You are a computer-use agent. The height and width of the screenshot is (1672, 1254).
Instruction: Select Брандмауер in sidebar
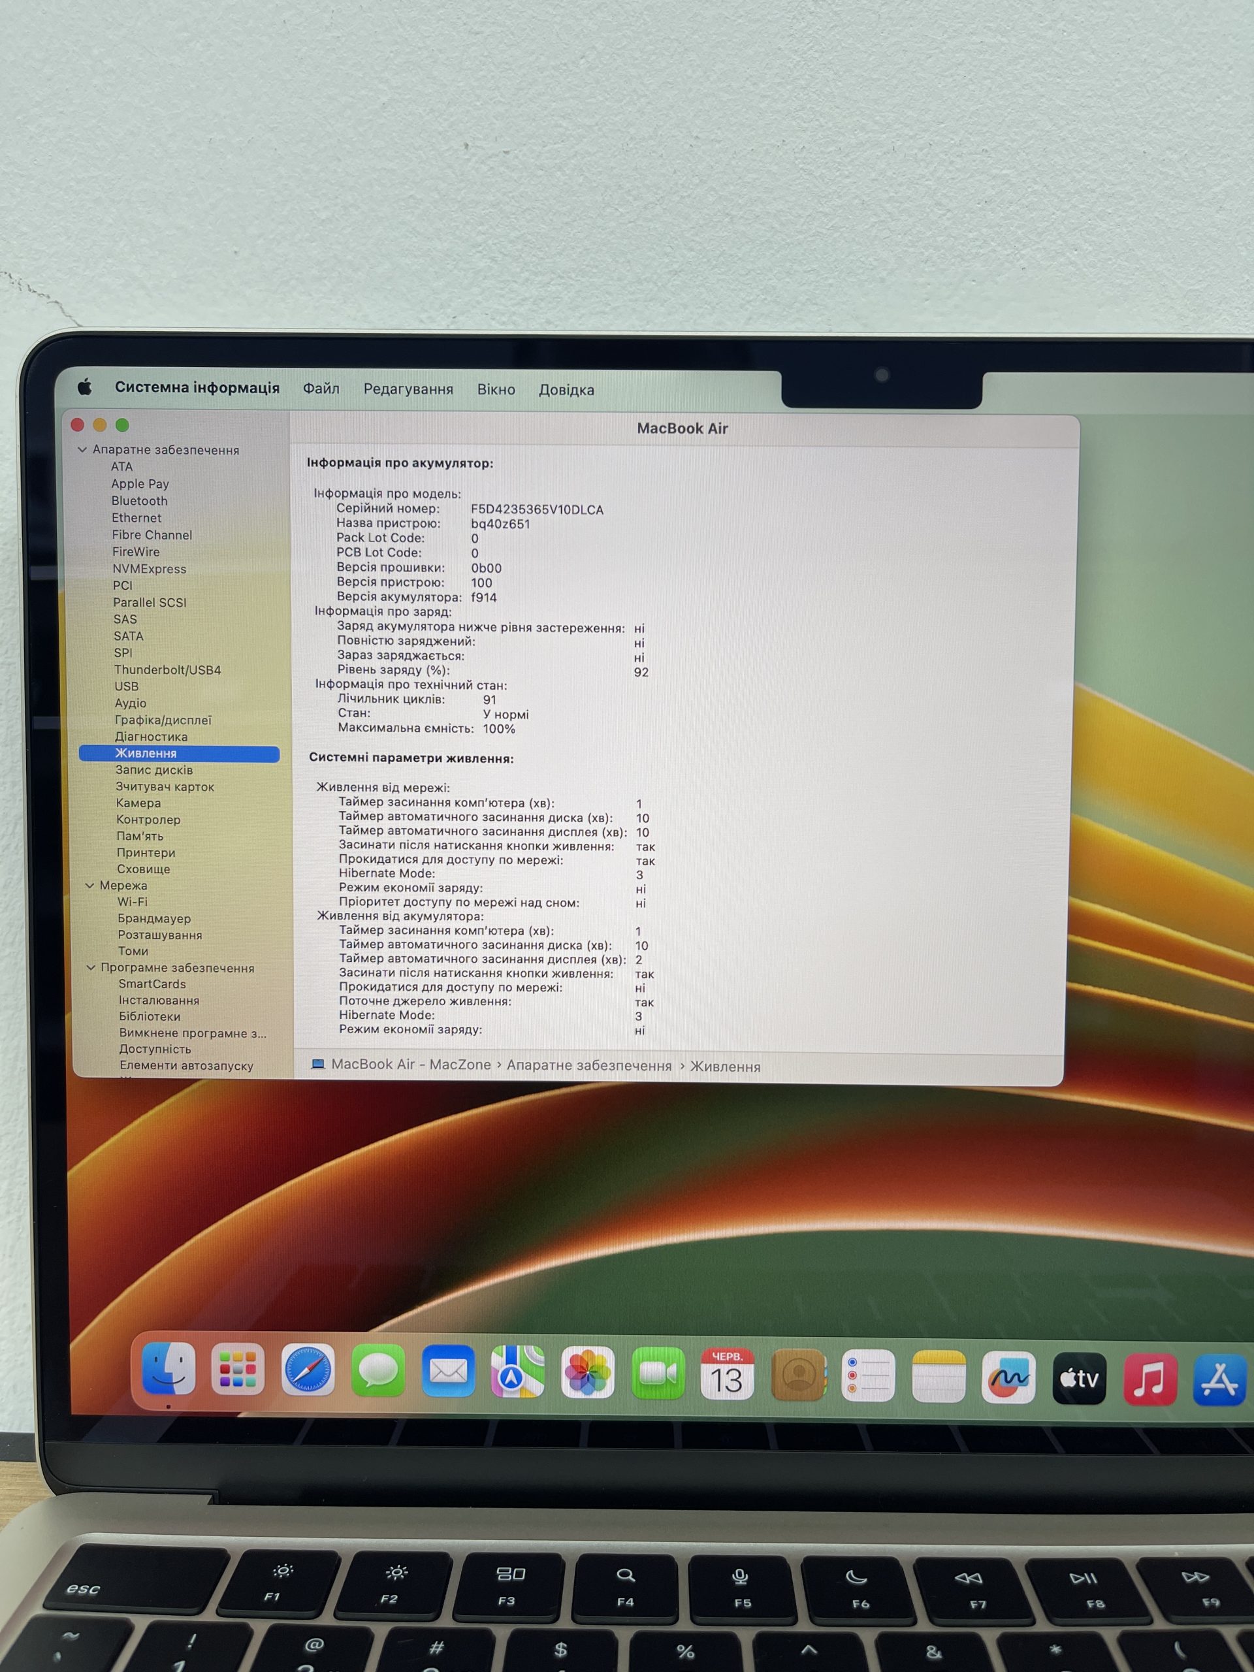tap(154, 918)
